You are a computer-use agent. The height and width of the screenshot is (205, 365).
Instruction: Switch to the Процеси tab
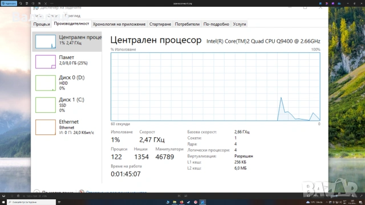coord(42,24)
